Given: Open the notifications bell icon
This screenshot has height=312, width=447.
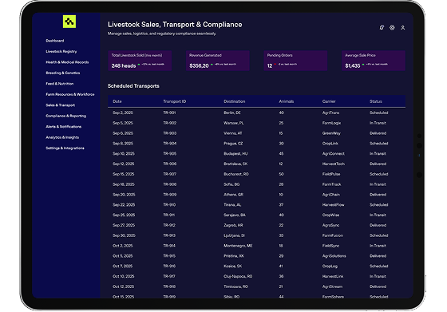Looking at the screenshot, I should point(382,27).
